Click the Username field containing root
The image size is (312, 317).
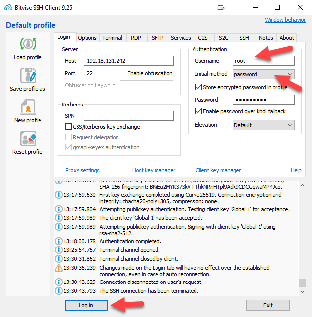(x=264, y=61)
